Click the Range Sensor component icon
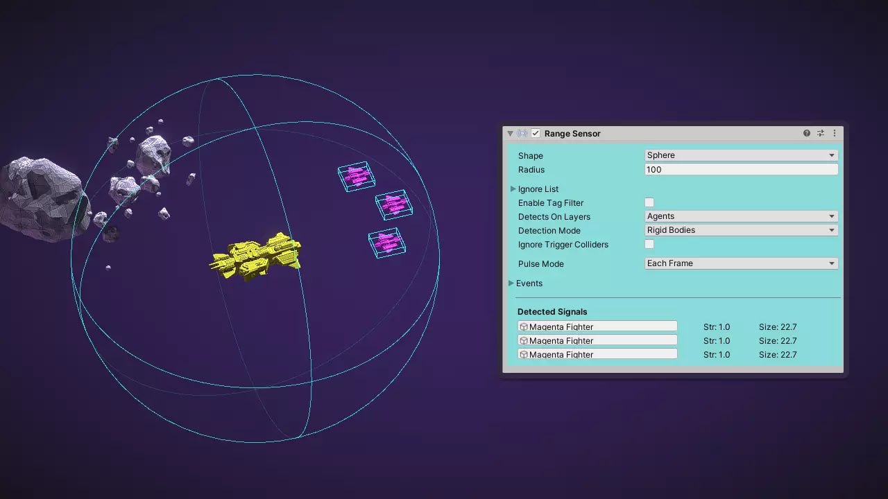This screenshot has width=888, height=499. 522,133
